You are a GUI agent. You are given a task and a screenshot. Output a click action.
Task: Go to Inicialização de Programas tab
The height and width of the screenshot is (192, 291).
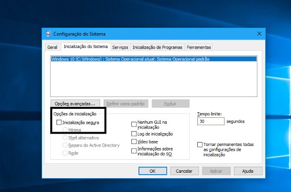coord(157,48)
